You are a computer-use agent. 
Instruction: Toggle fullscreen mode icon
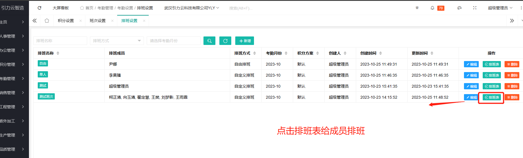pos(474,8)
